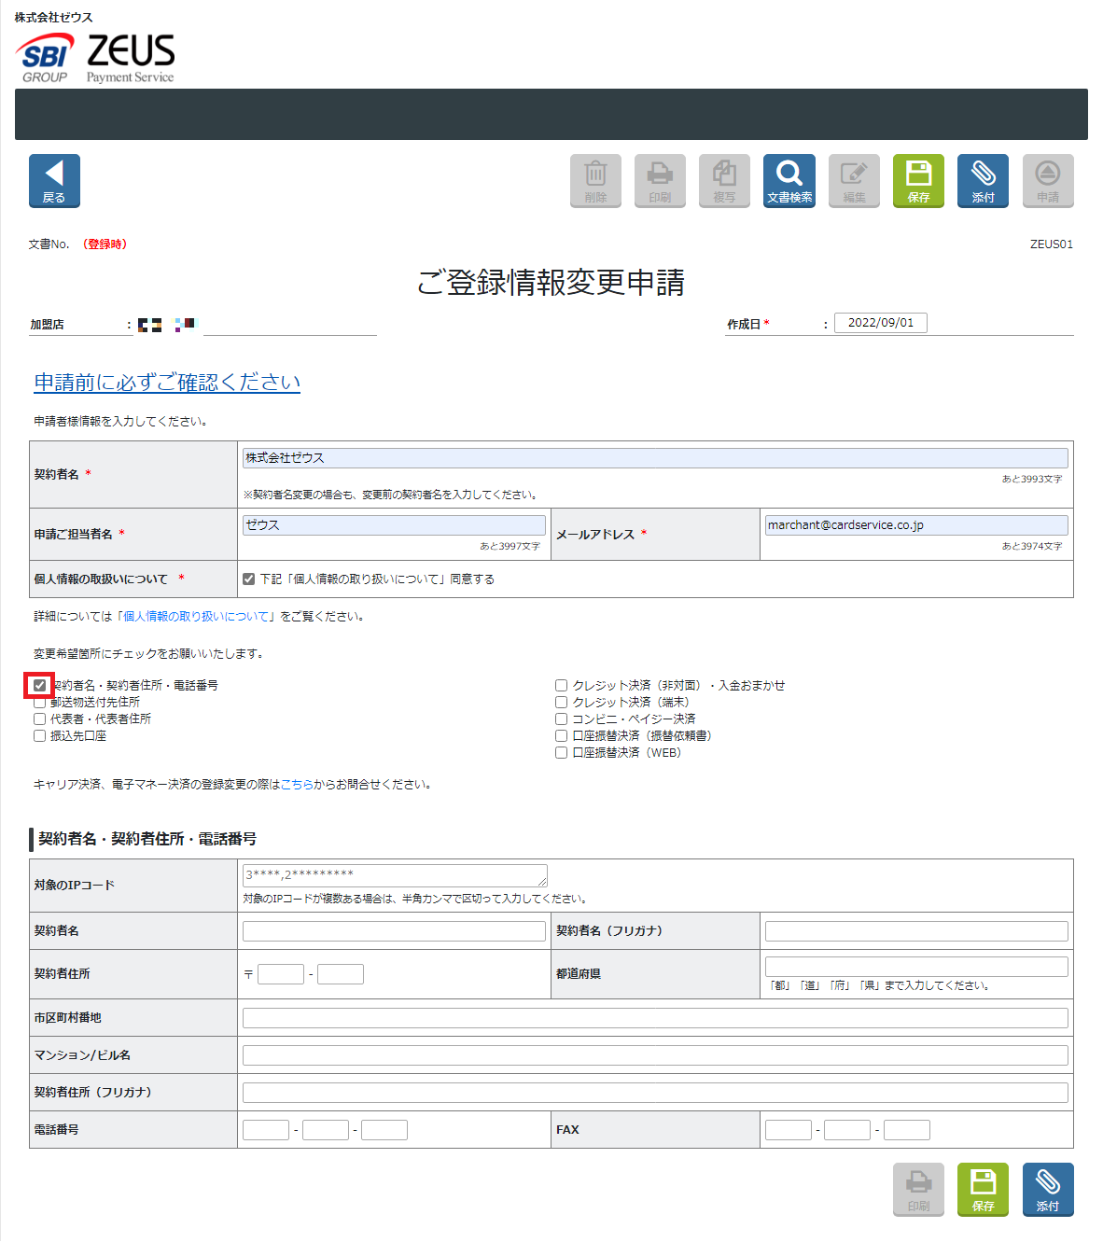Tick the 振込先口座 checkbox
1103x1242 pixels.
pyautogui.click(x=39, y=736)
